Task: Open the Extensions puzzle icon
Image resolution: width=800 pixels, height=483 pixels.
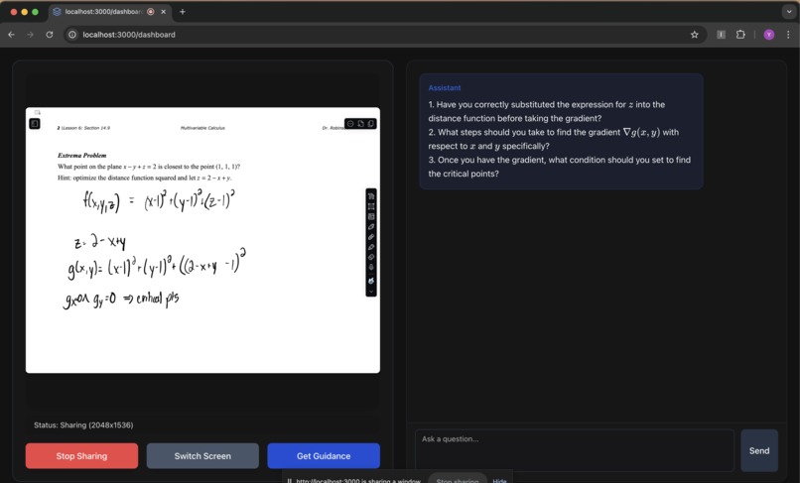Action: click(740, 35)
